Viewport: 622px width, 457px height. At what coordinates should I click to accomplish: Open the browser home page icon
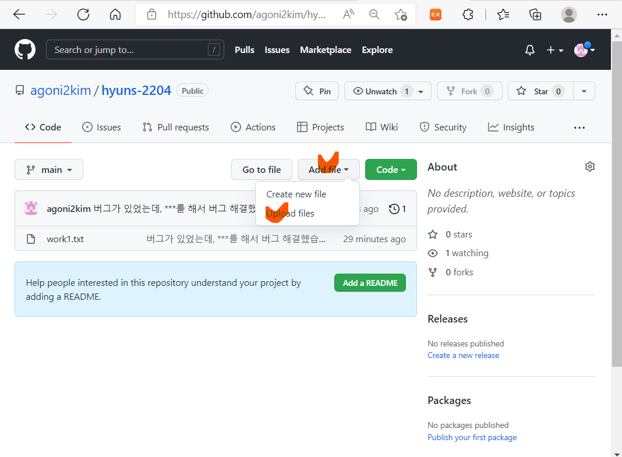tap(115, 15)
